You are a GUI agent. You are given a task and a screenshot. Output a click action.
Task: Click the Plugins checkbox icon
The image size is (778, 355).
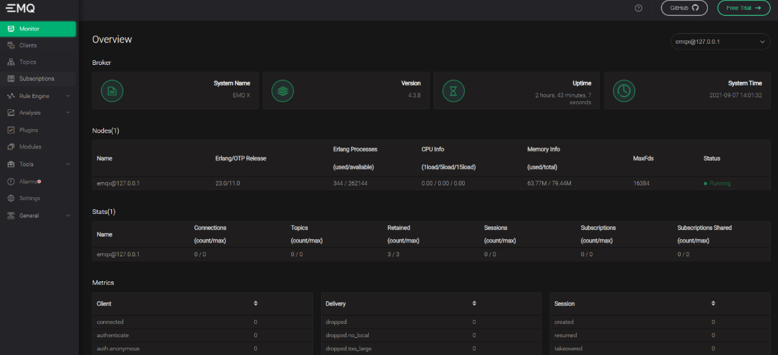11,130
